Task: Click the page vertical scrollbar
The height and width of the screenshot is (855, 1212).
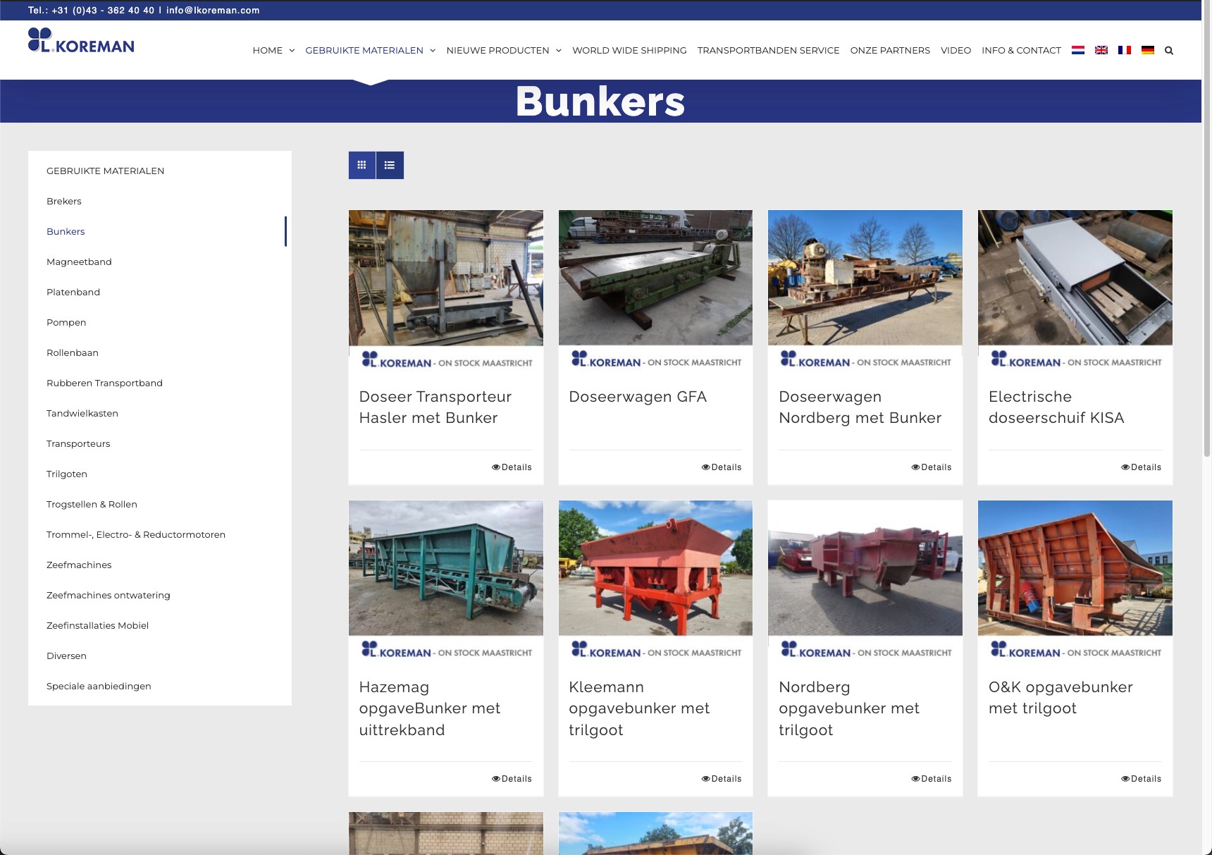Action: coord(1206,229)
